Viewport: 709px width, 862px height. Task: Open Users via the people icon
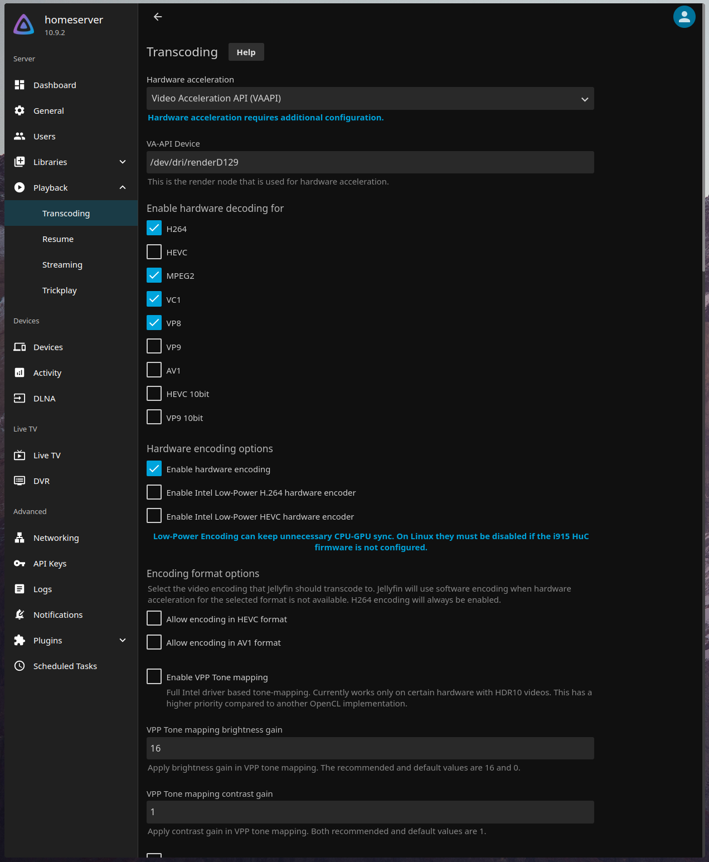click(20, 136)
